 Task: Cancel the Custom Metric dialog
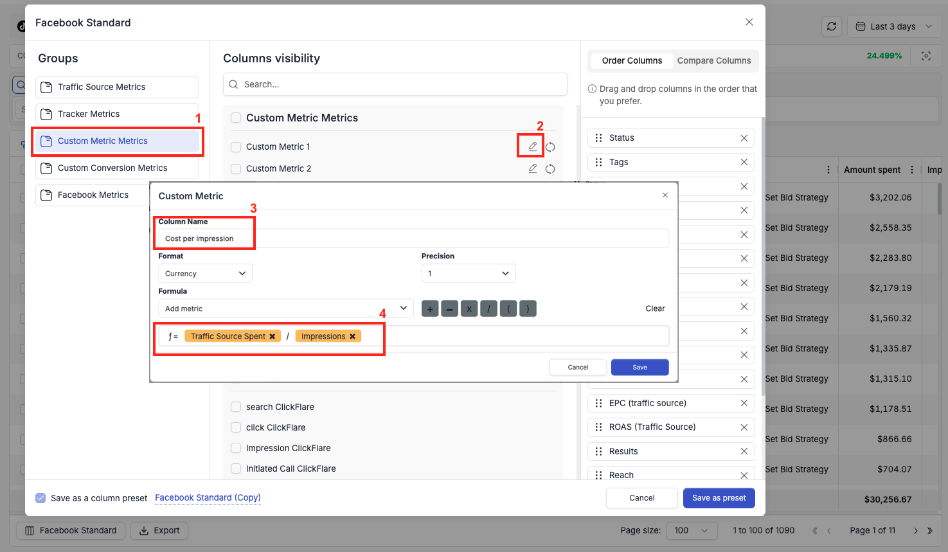click(x=578, y=368)
